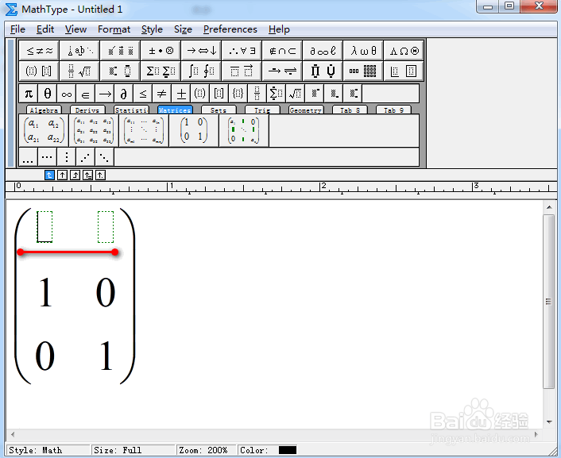Switch to the Derivs tab

(87, 110)
